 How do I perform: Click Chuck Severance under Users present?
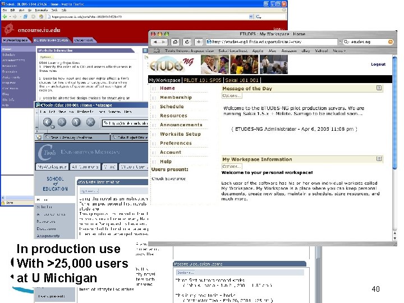[168, 178]
